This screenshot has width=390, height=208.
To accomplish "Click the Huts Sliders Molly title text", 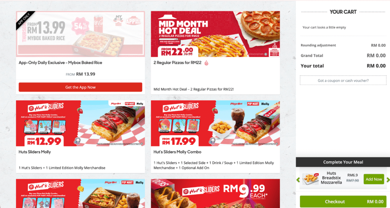I will click(x=35, y=152).
